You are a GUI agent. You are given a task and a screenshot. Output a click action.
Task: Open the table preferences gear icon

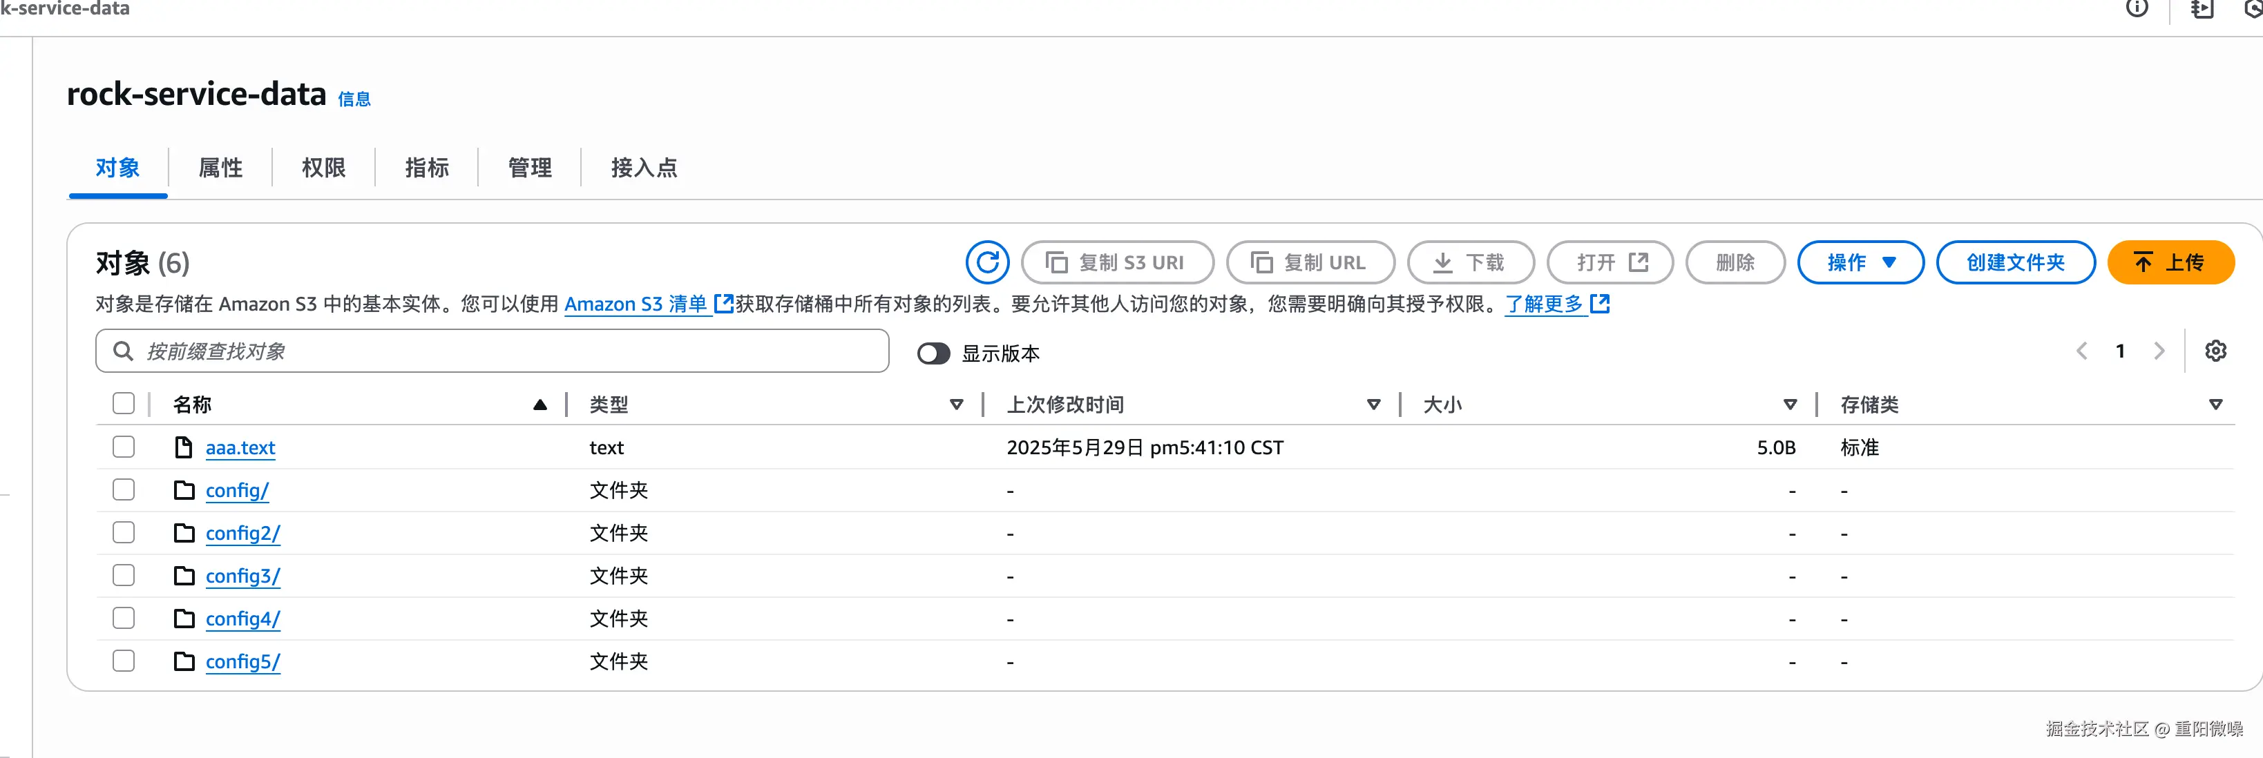[2215, 351]
